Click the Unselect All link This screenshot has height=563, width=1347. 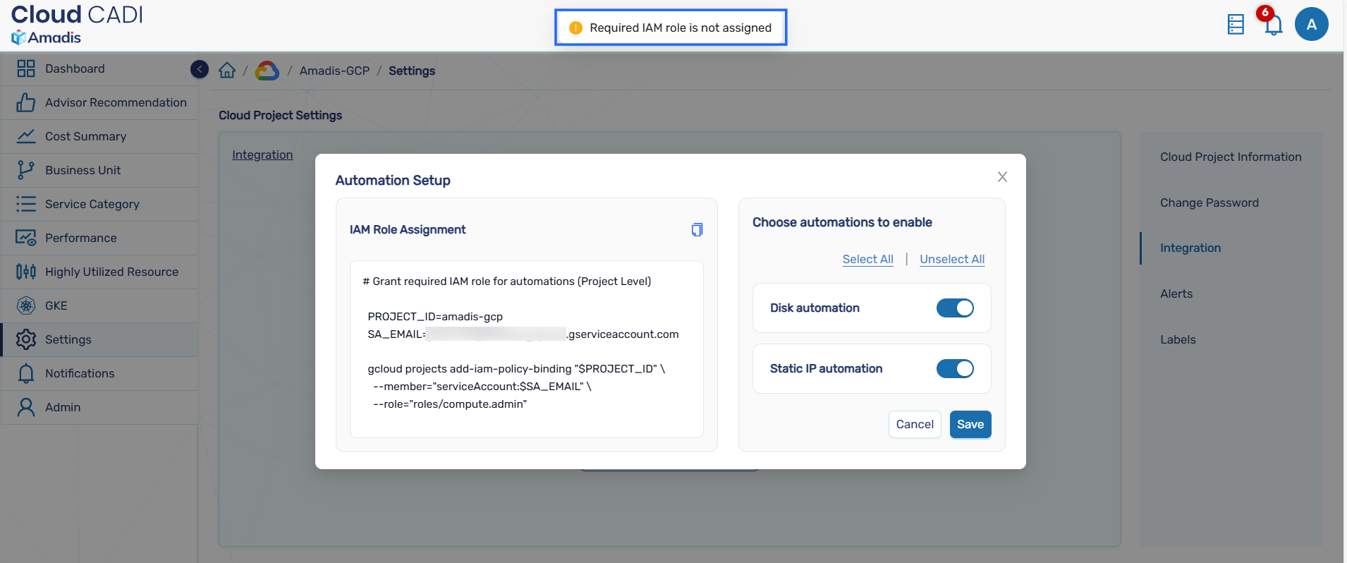(x=952, y=259)
